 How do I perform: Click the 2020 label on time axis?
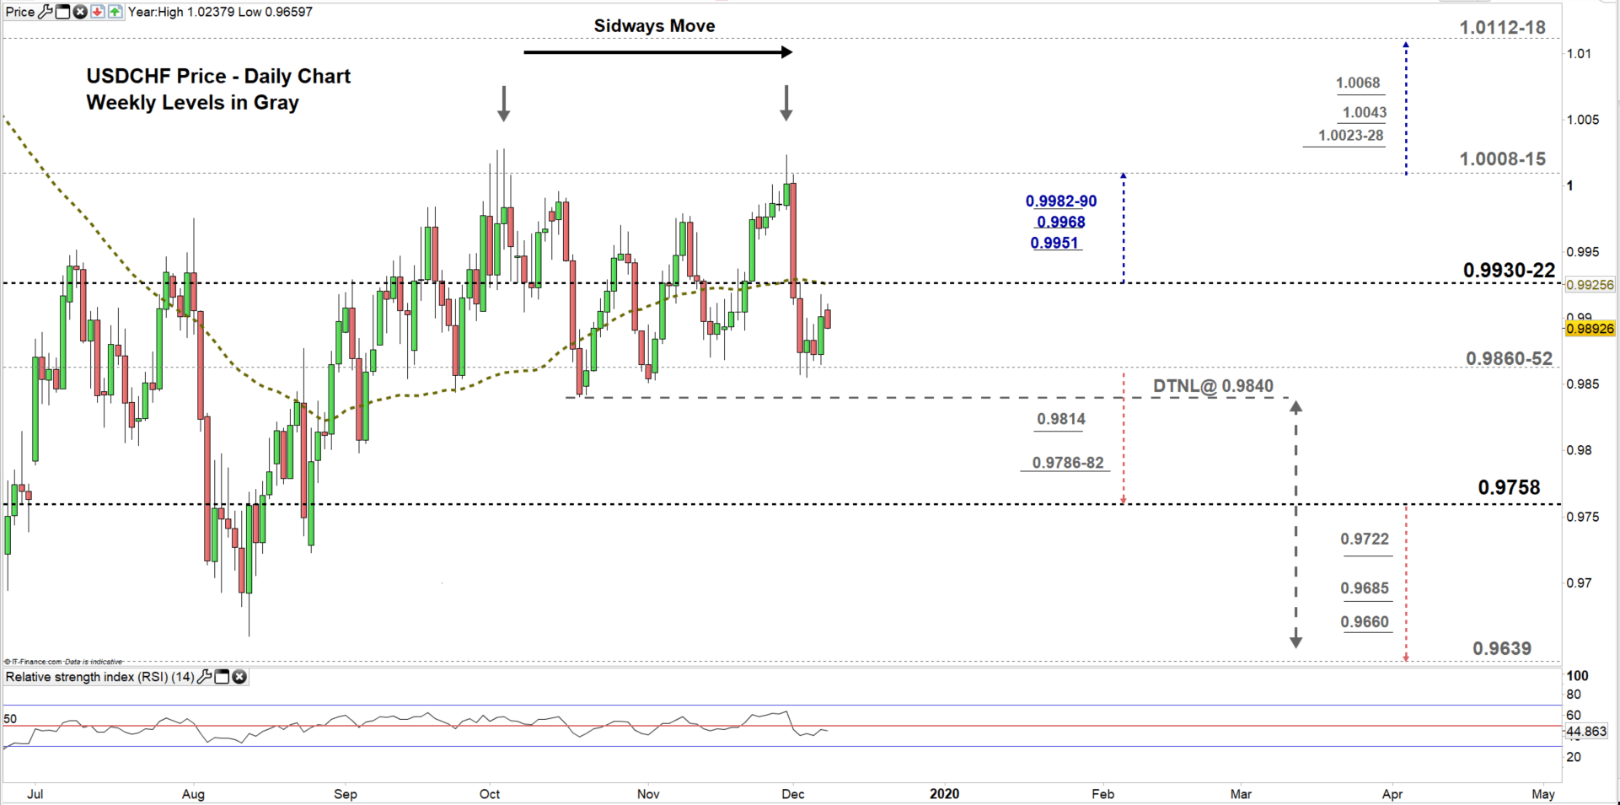(944, 794)
